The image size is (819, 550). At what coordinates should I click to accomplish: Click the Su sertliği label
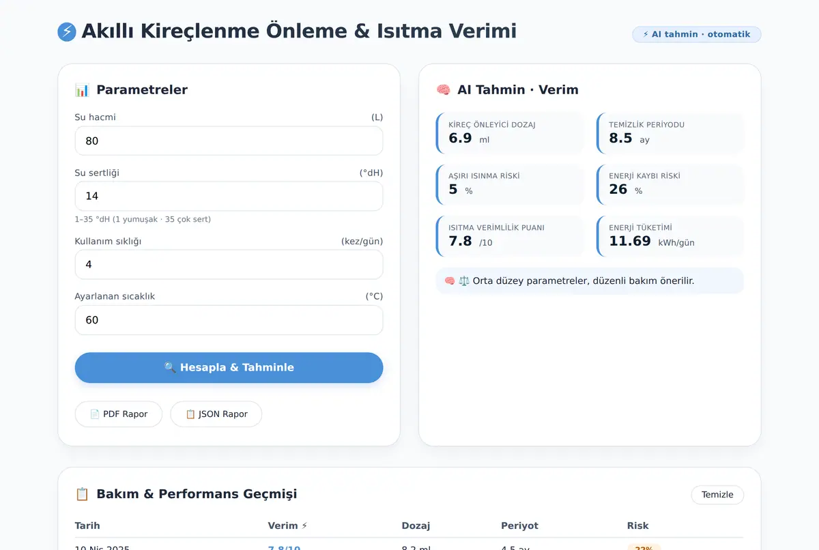point(97,173)
